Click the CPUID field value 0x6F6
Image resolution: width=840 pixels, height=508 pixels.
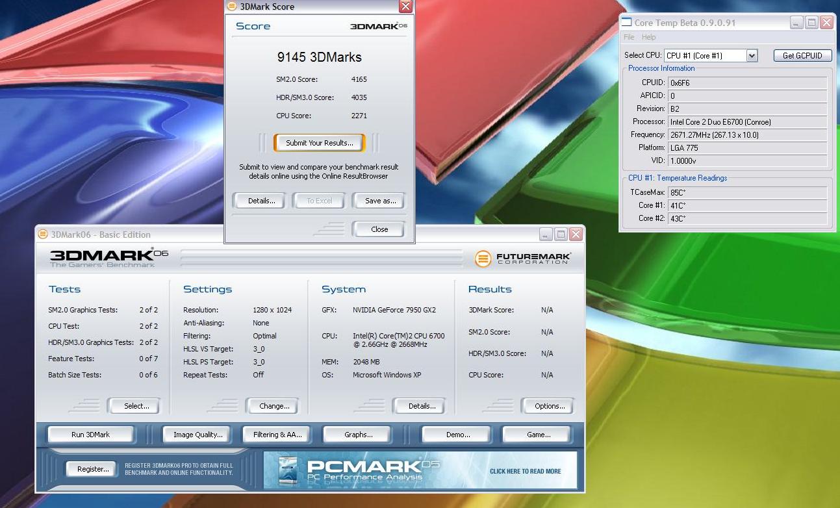pos(747,83)
